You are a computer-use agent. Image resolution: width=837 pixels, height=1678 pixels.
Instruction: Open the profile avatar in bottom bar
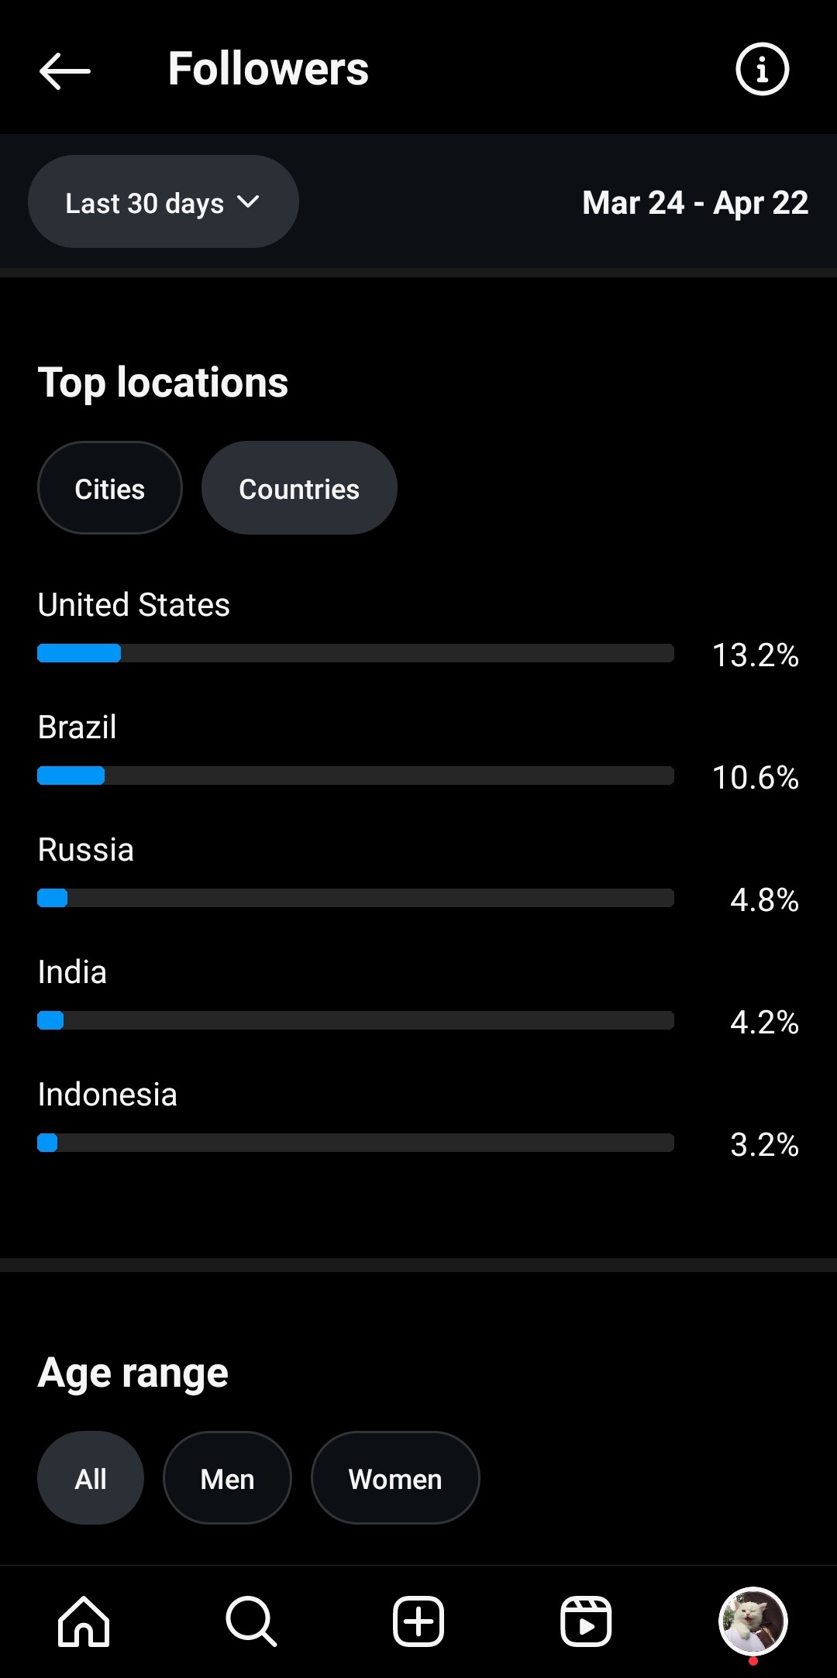coord(753,1621)
